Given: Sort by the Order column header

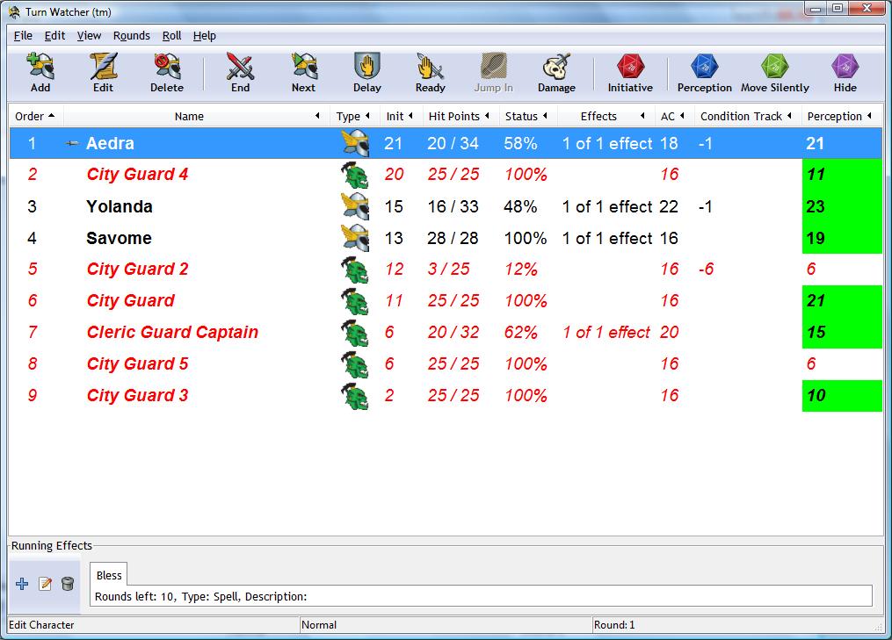Looking at the screenshot, I should [x=34, y=117].
